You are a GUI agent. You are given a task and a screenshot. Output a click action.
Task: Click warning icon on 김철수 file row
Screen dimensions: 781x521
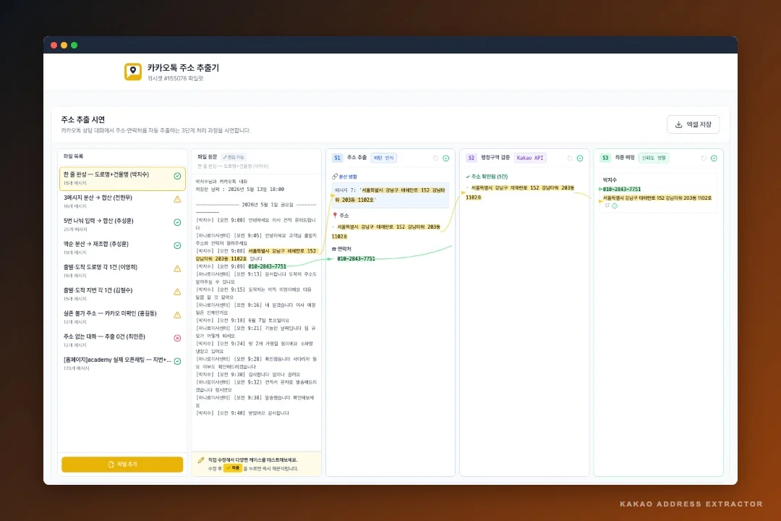(177, 292)
